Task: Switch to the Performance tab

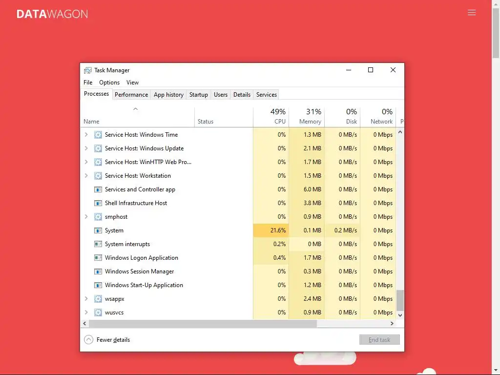Action: pyautogui.click(x=131, y=95)
